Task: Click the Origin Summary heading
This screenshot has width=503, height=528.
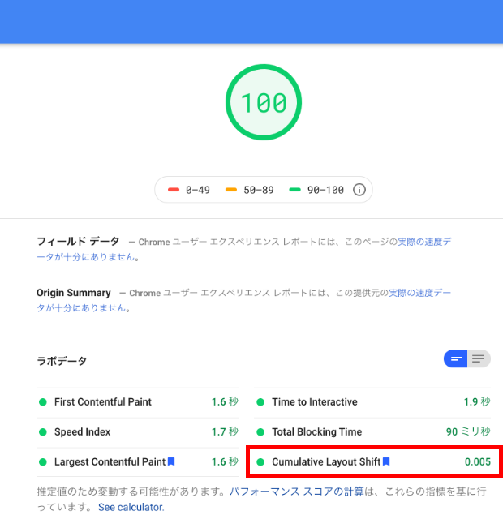Action: click(74, 293)
